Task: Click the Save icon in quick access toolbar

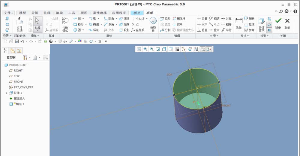Action: pyautogui.click(x=17, y=41)
